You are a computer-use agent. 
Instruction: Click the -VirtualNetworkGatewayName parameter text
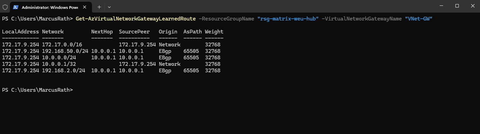point(362,18)
